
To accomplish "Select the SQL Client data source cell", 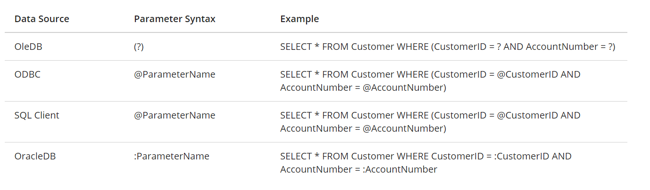I will click(x=37, y=115).
